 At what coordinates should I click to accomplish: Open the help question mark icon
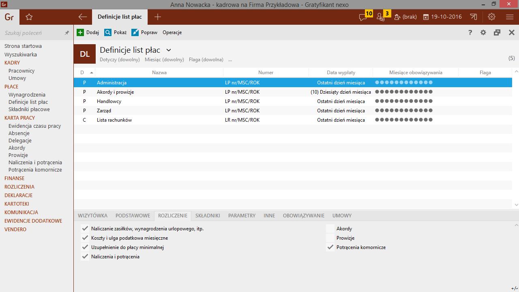coord(470,32)
